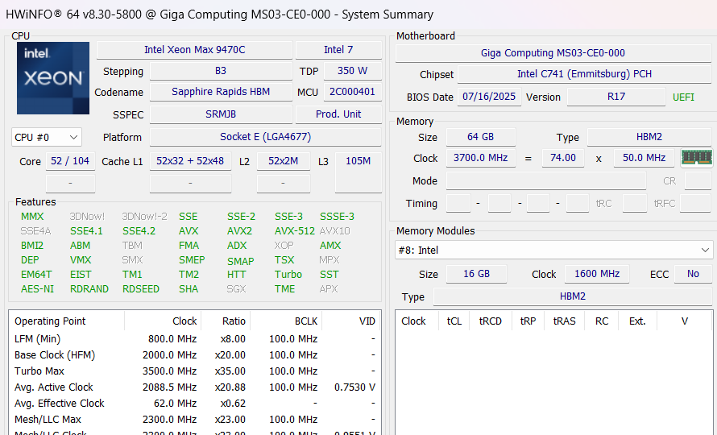Viewport: 717px width, 435px height.
Task: Click the memory multiplier 74.00
Action: click(x=563, y=158)
